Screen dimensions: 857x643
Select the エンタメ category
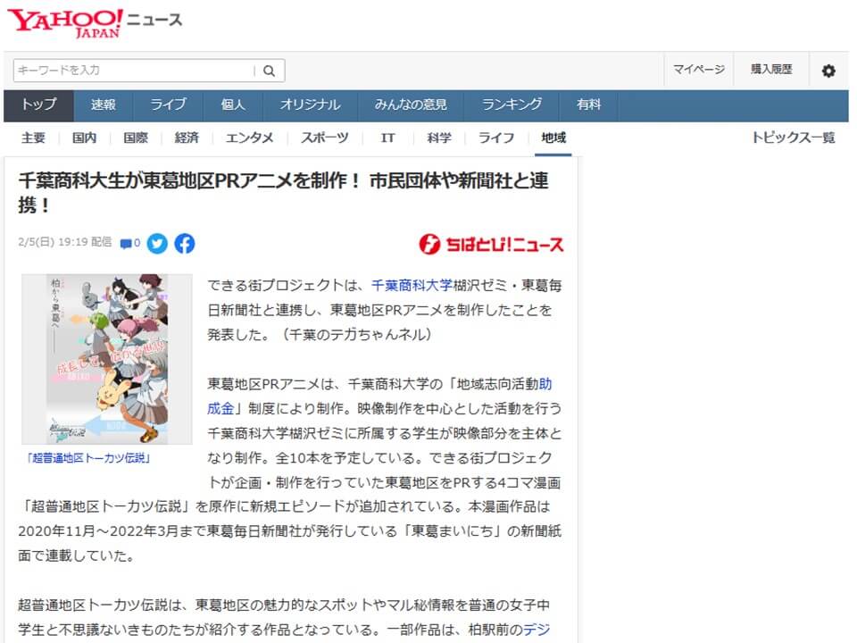pyautogui.click(x=249, y=138)
